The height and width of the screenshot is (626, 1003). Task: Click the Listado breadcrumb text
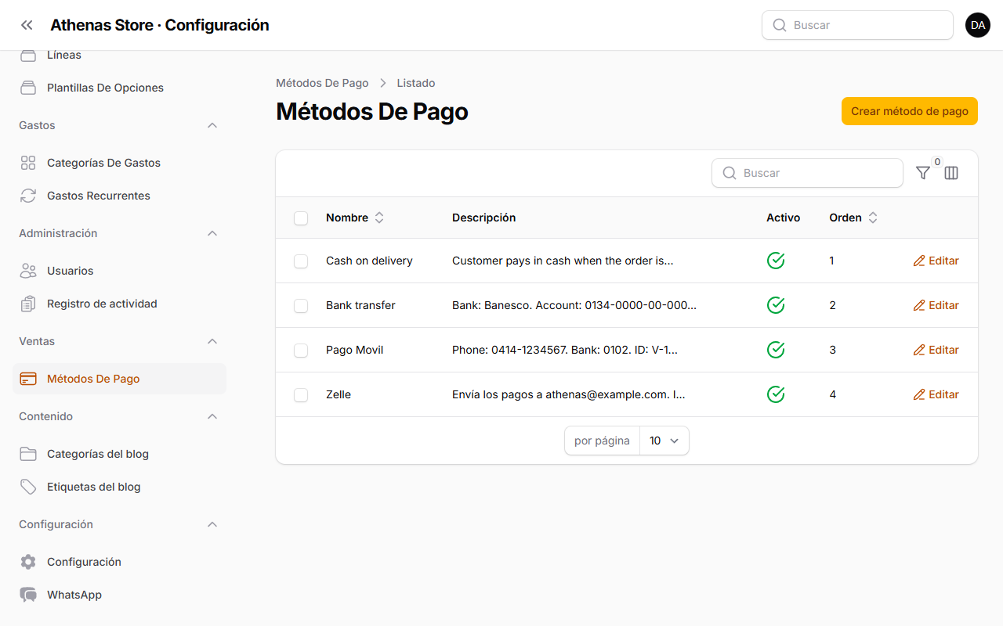(416, 83)
